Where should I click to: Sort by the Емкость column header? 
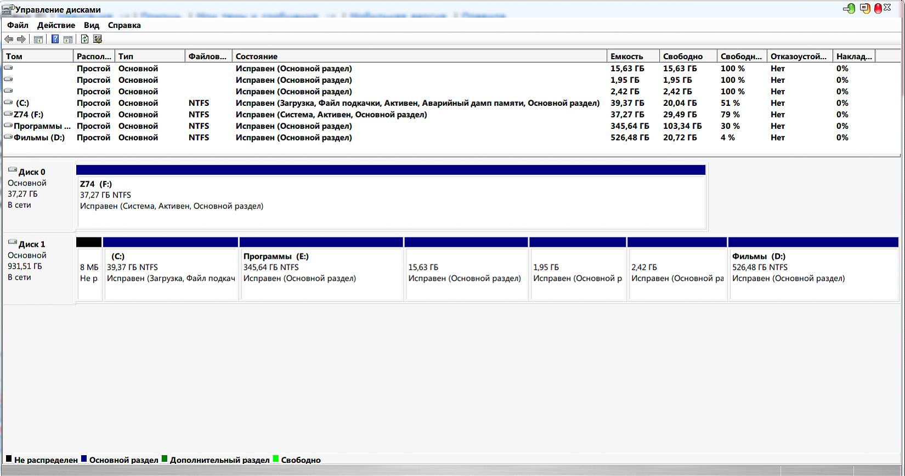click(633, 56)
